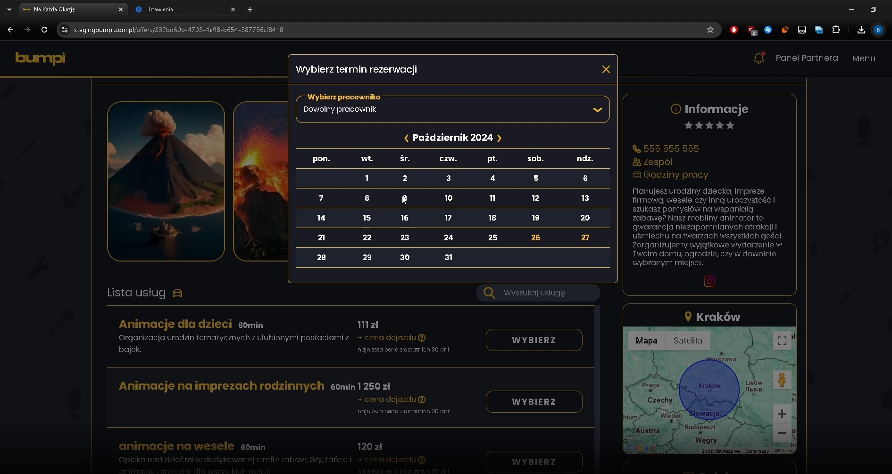Choose day 1 of Październik
The image size is (892, 474).
tap(367, 178)
